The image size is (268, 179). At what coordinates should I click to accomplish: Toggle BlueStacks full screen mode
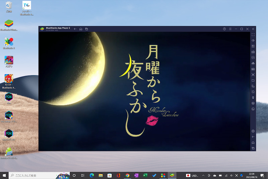pos(253,35)
